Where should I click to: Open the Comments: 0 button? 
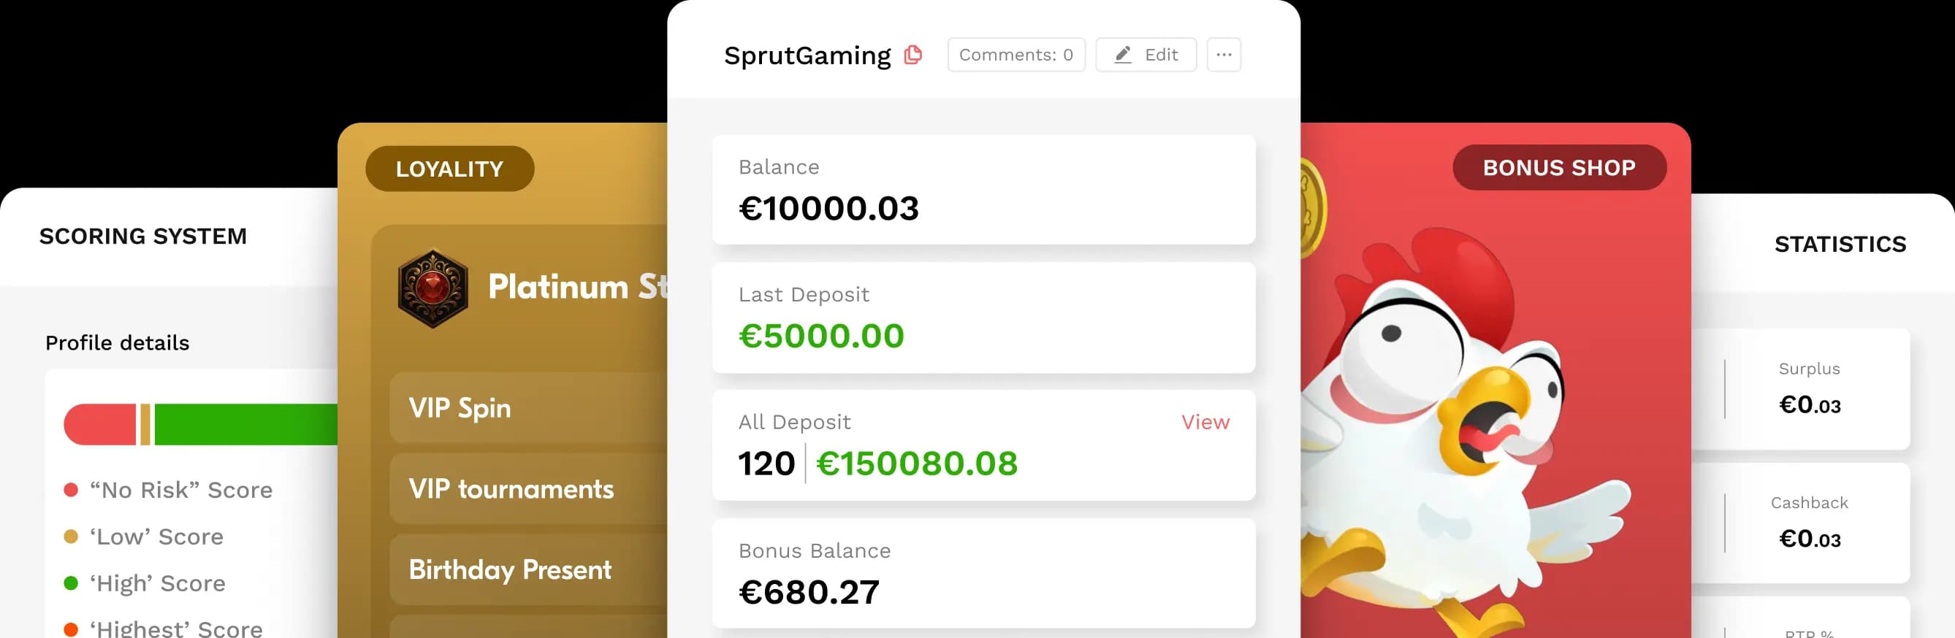[1015, 55]
